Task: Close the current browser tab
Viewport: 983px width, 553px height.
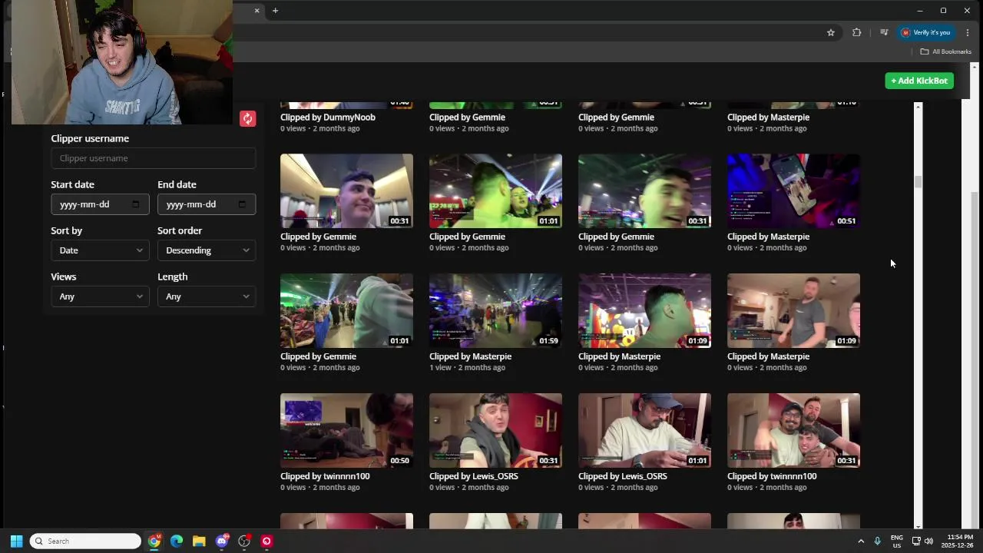Action: coord(257,11)
